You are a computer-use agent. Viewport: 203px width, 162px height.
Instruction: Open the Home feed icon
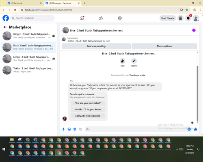point(82,18)
